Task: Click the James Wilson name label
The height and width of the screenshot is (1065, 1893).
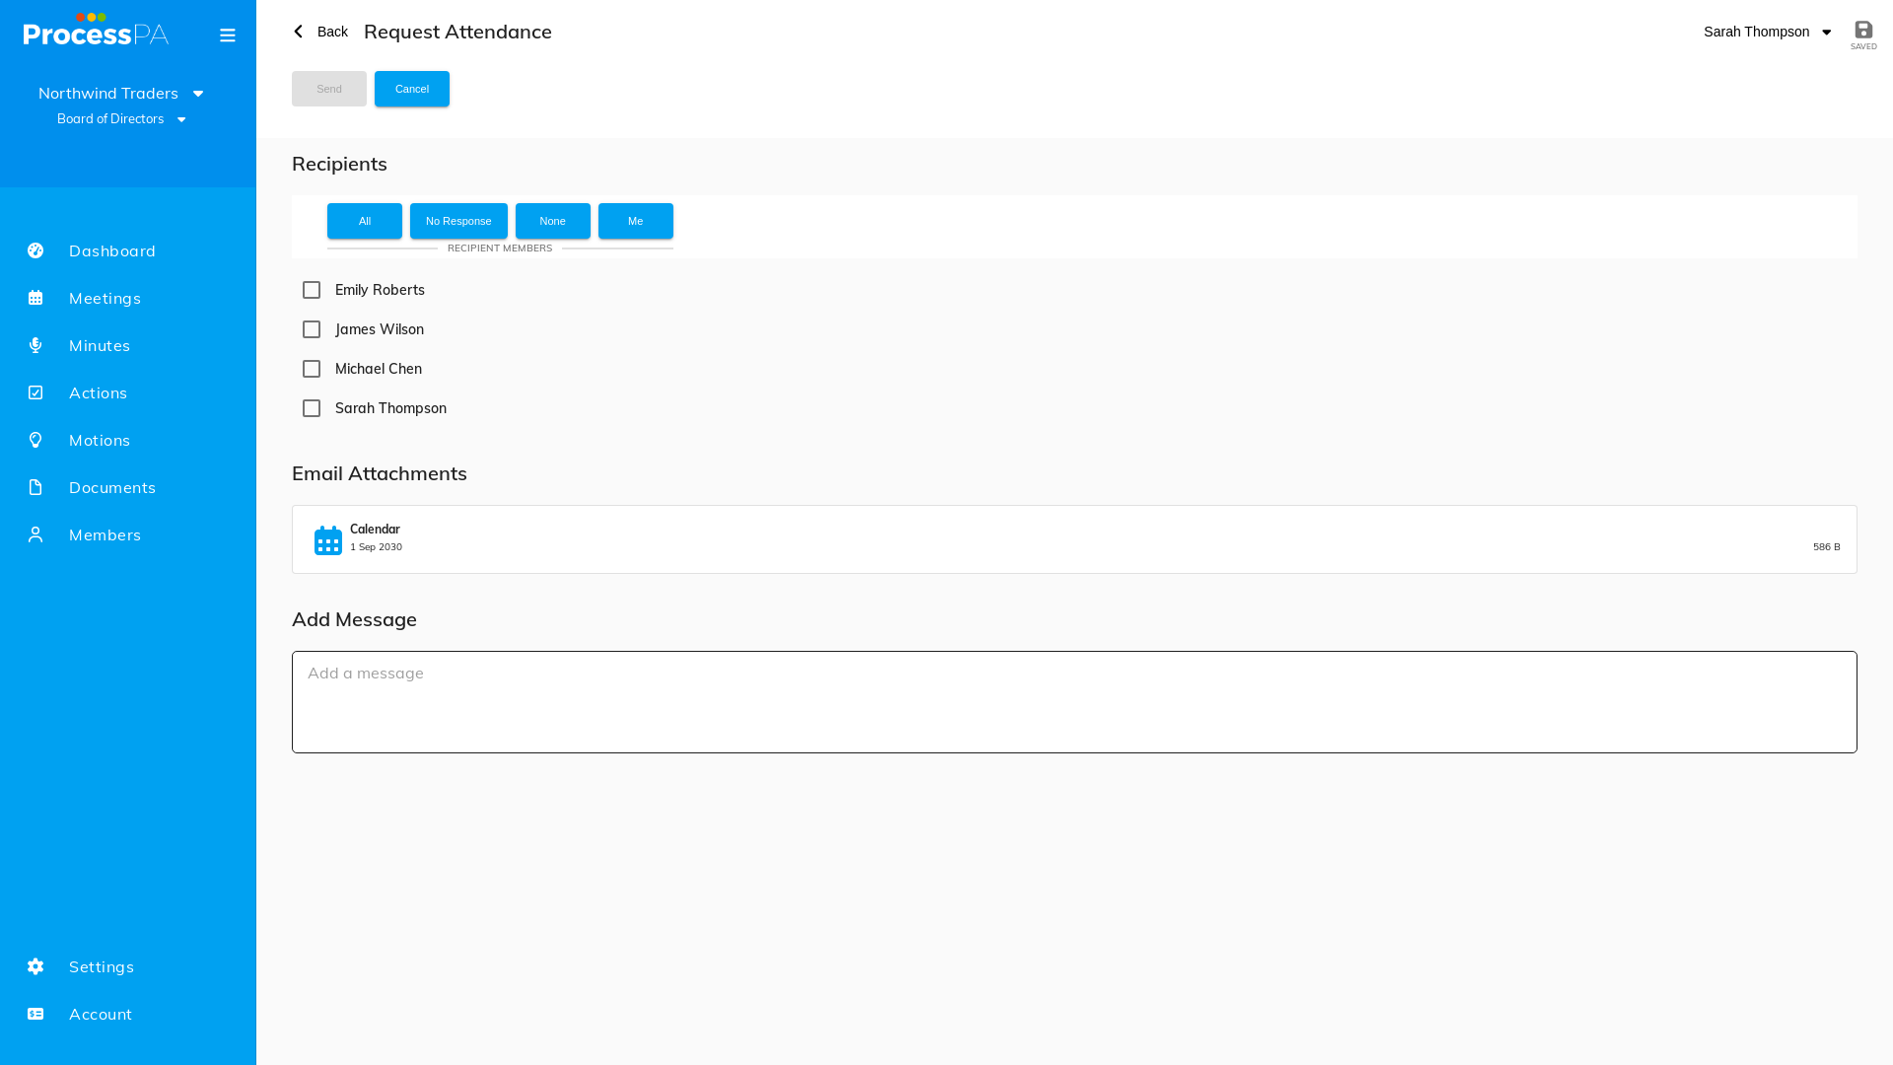Action: [380, 329]
